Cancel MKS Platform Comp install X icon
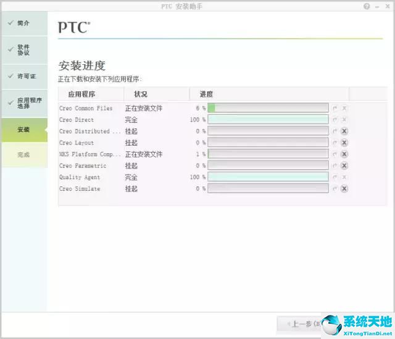 344,154
